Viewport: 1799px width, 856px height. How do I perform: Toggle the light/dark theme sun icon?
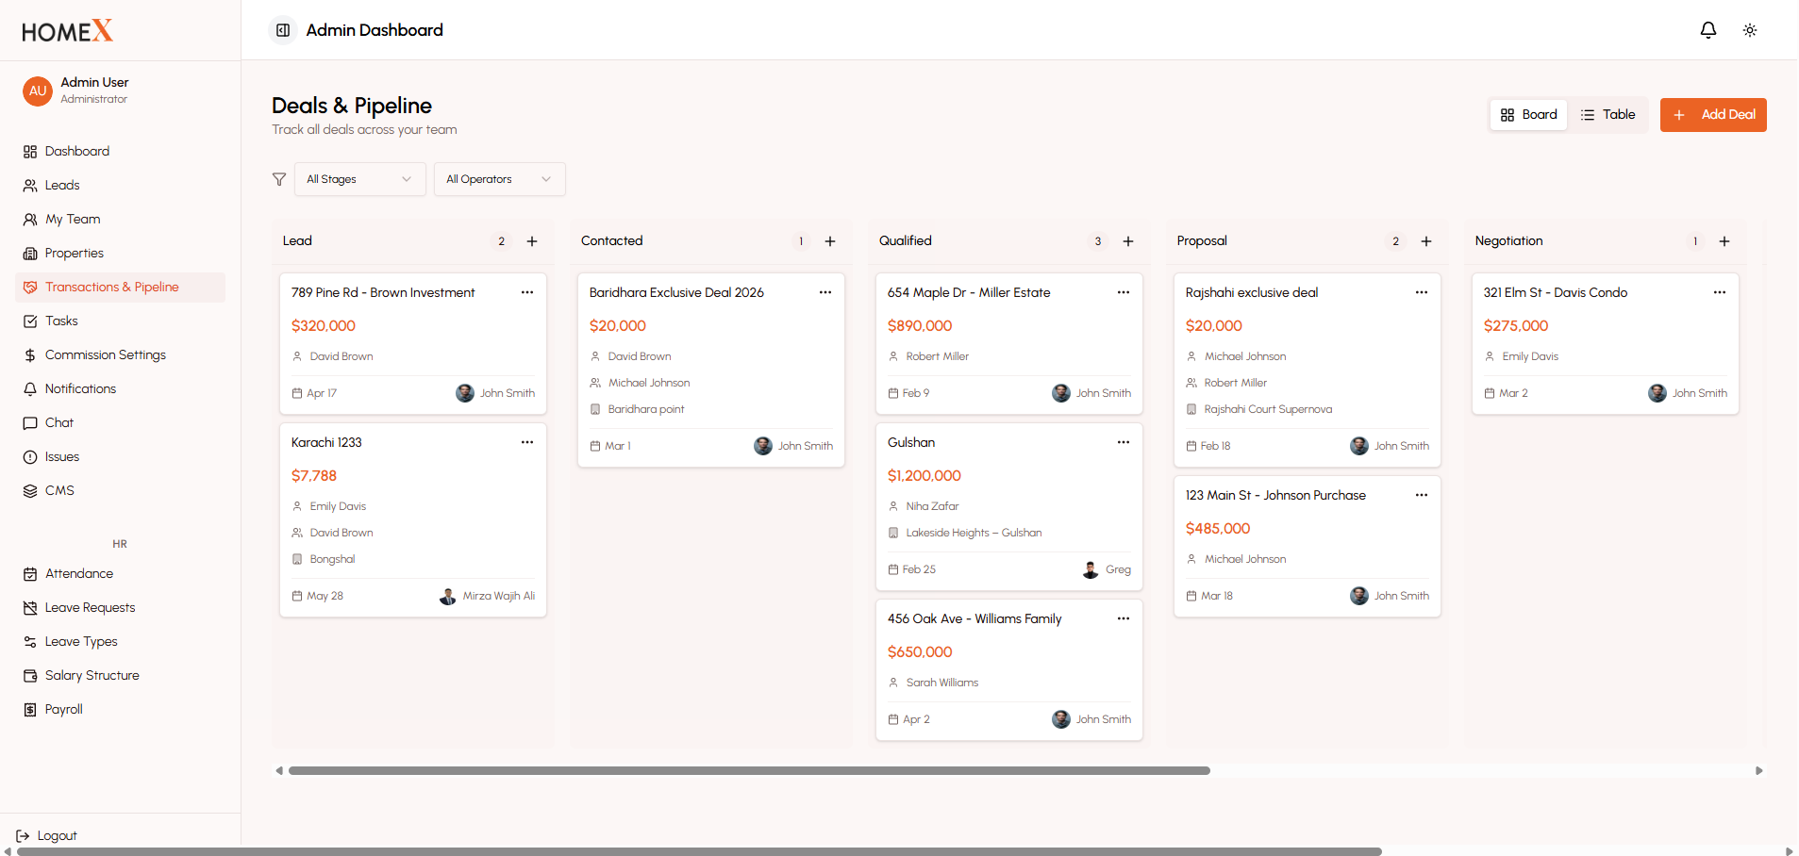point(1749,30)
